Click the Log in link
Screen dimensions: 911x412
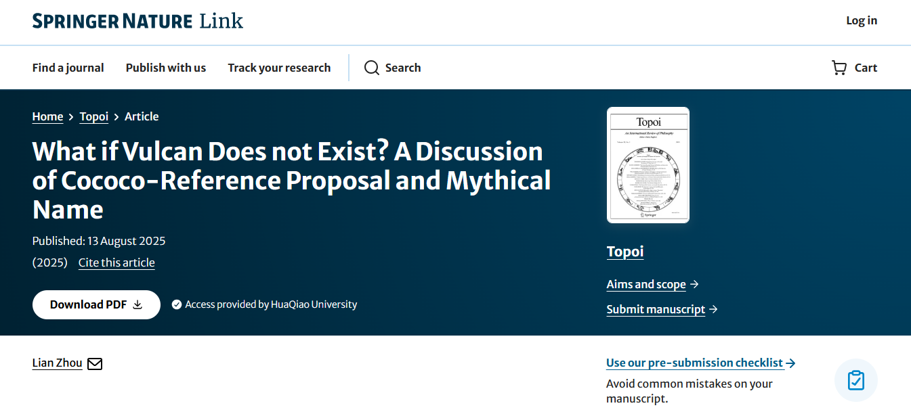pyautogui.click(x=861, y=20)
